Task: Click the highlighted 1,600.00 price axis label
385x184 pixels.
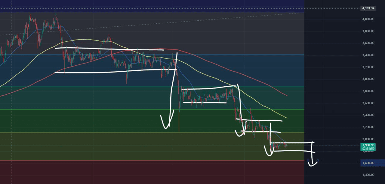Action: point(368,163)
